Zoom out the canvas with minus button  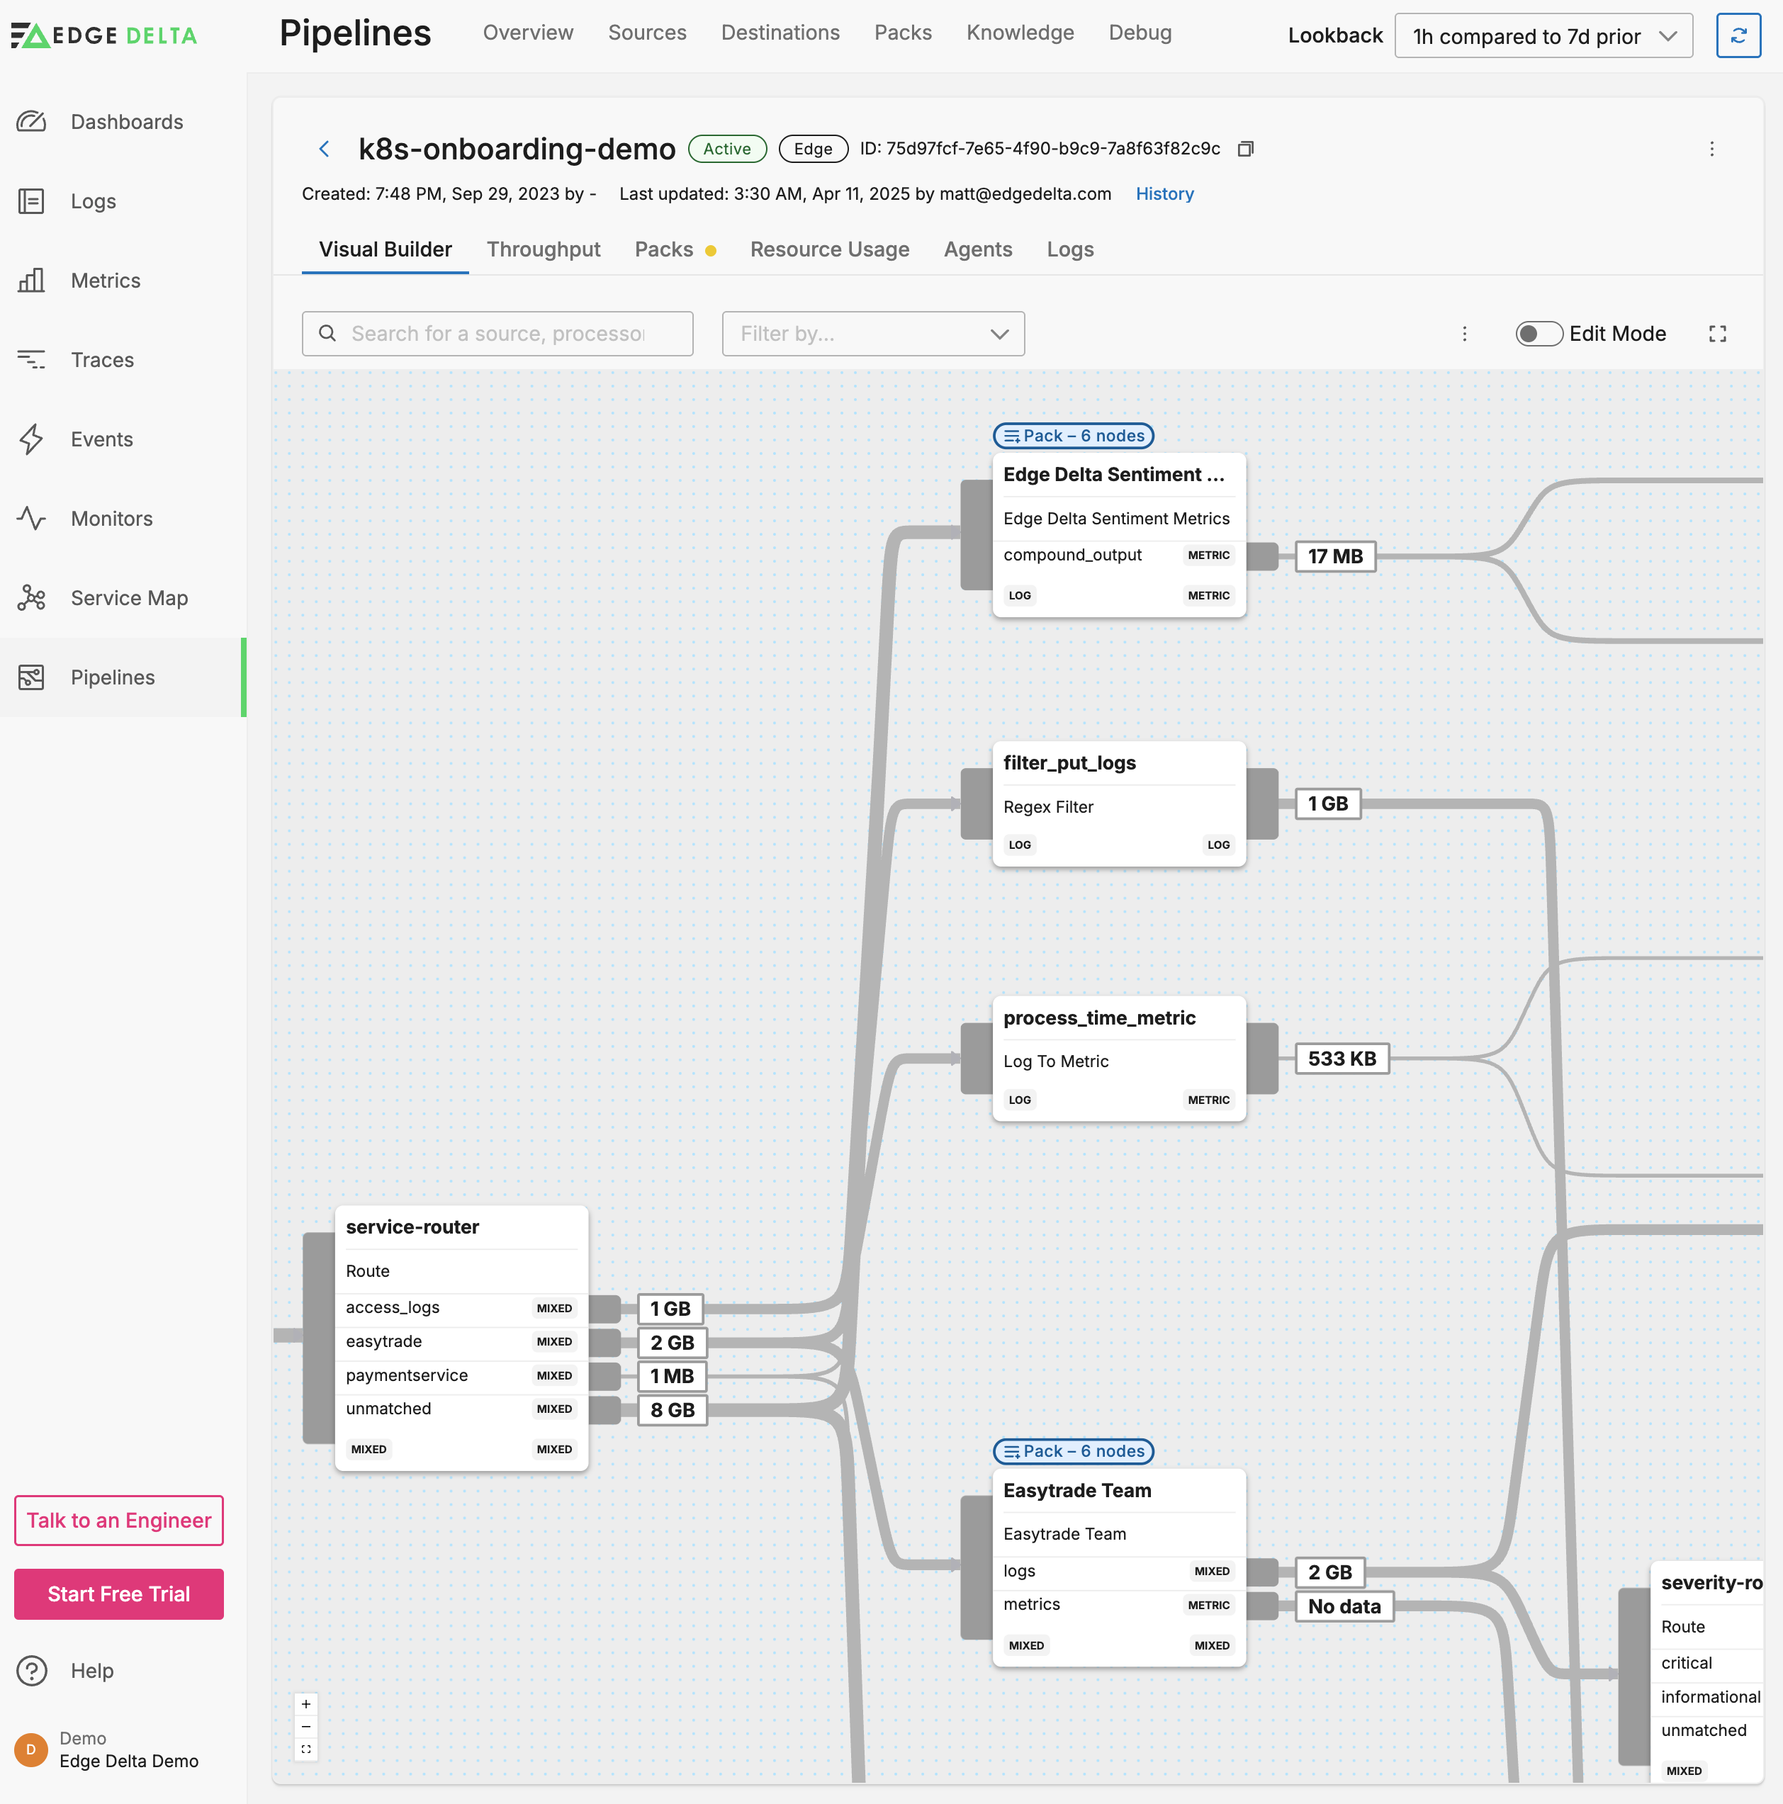click(305, 1727)
